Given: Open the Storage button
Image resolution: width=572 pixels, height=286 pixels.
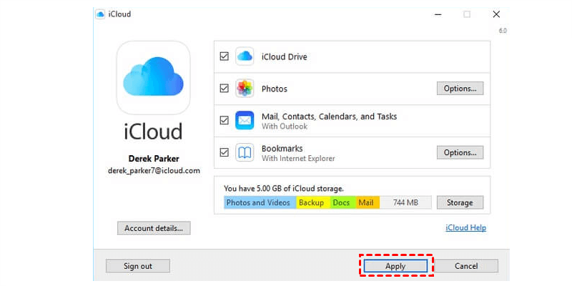Looking at the screenshot, I should pos(460,202).
